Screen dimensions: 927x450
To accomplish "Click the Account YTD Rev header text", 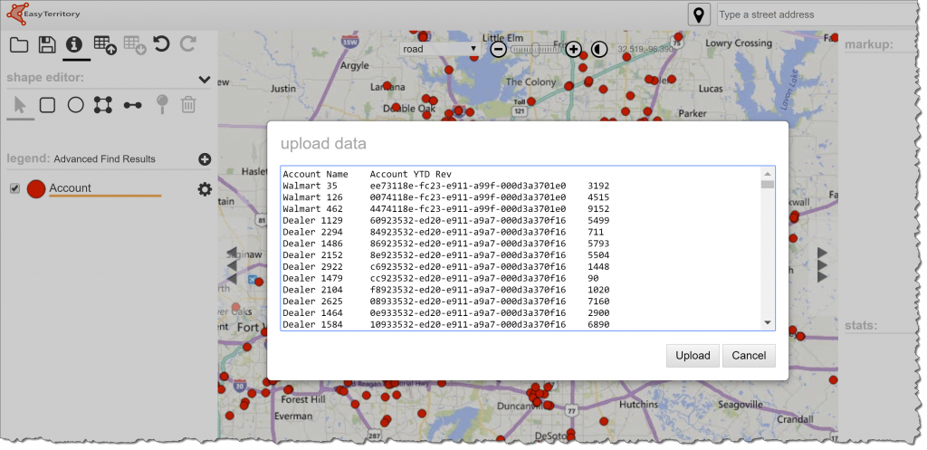I will pyautogui.click(x=410, y=175).
